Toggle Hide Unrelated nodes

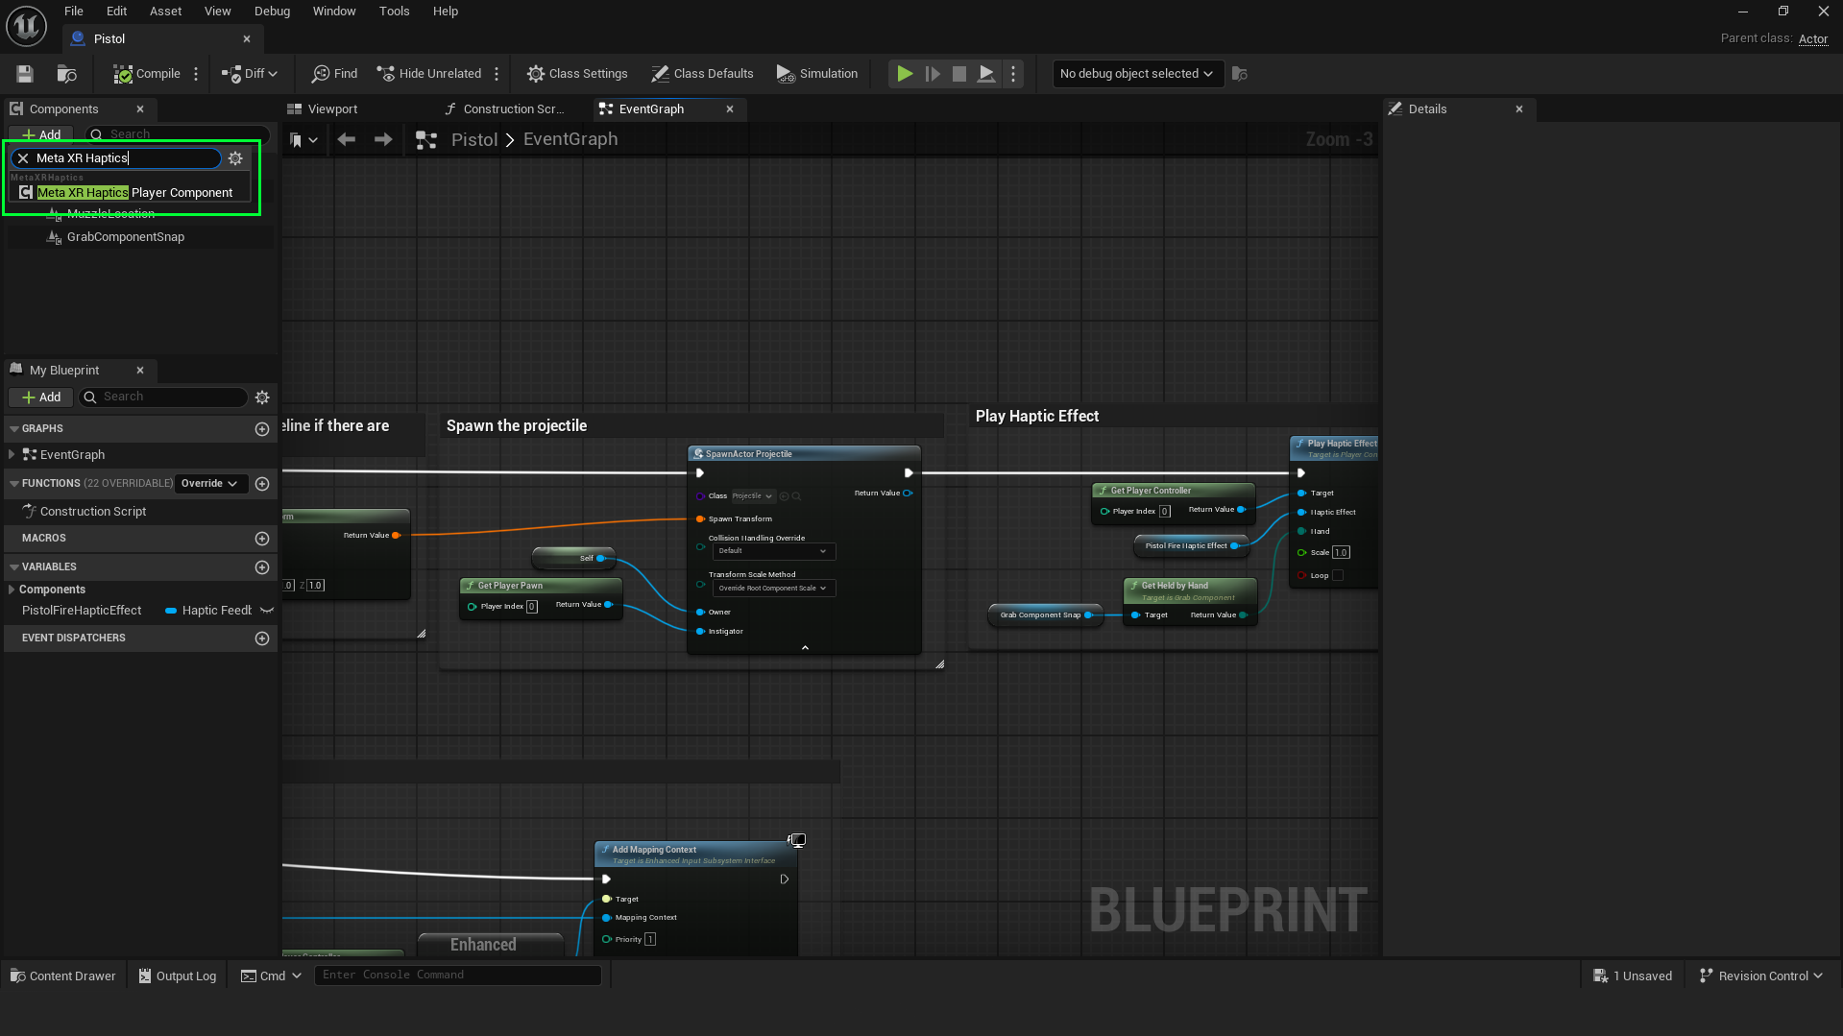pyautogui.click(x=428, y=74)
